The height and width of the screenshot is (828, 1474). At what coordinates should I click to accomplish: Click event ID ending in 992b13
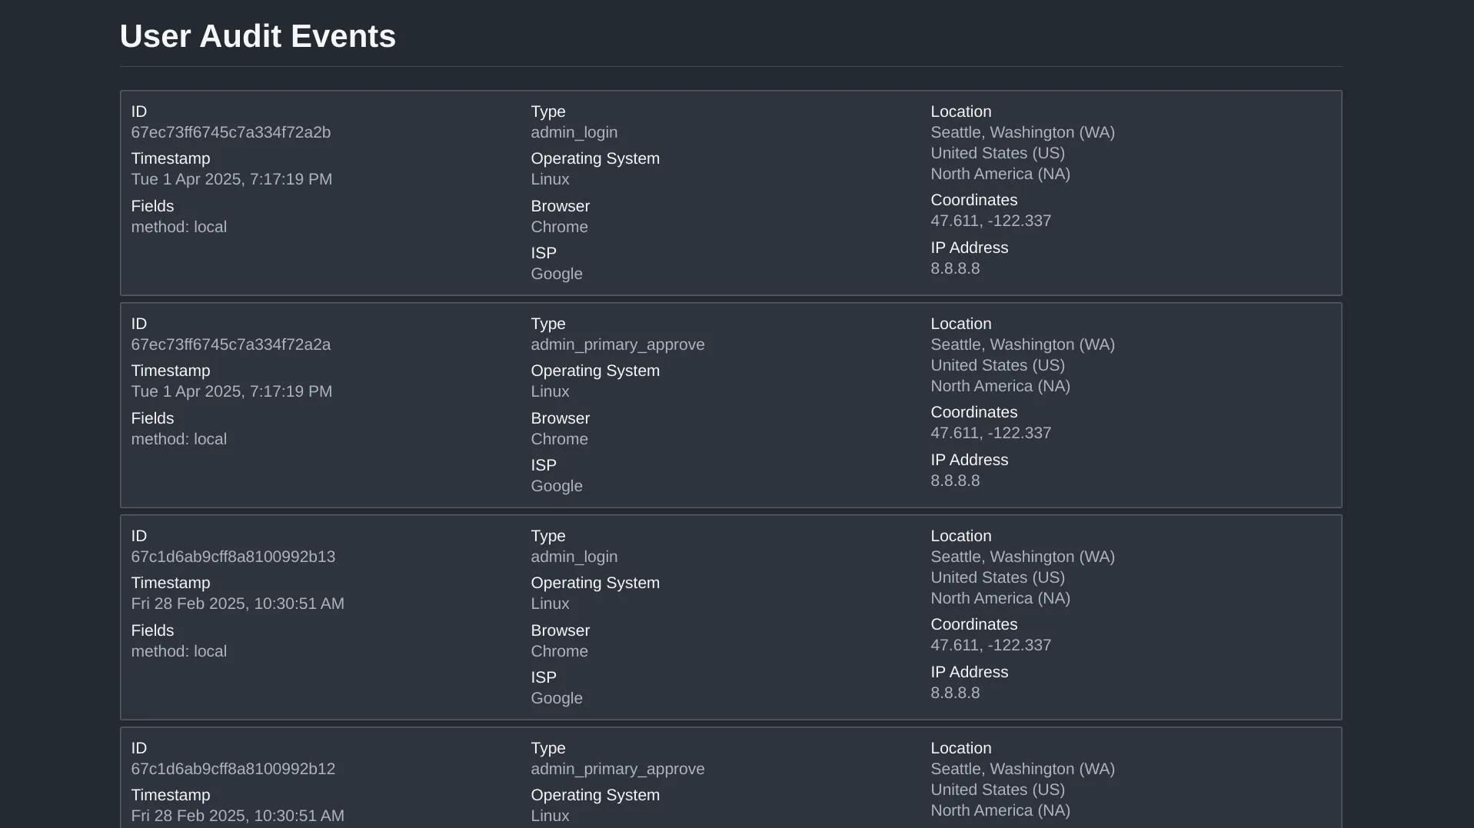click(233, 557)
